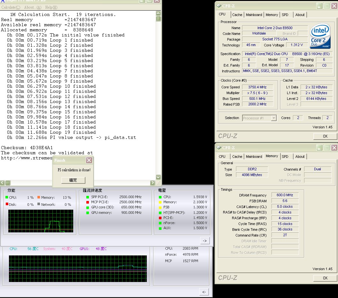Viewport: 338px width, 298px height.
Task: Click the title bar icon of the CPU-Z Timings window
Action: click(x=219, y=148)
